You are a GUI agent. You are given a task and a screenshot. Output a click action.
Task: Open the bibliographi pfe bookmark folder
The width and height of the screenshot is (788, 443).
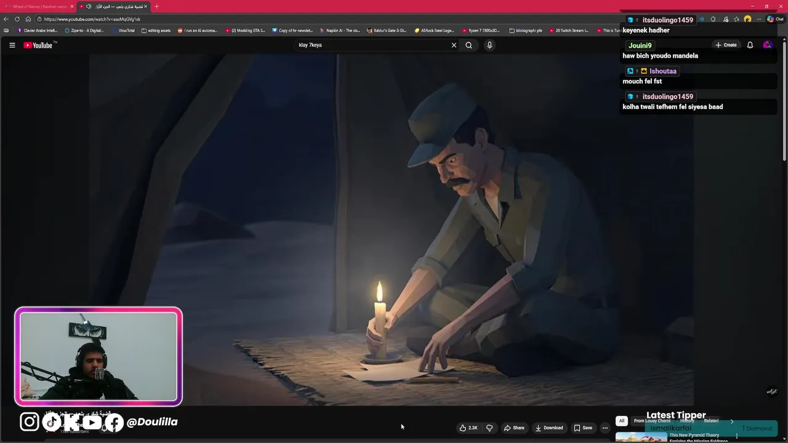pos(526,30)
